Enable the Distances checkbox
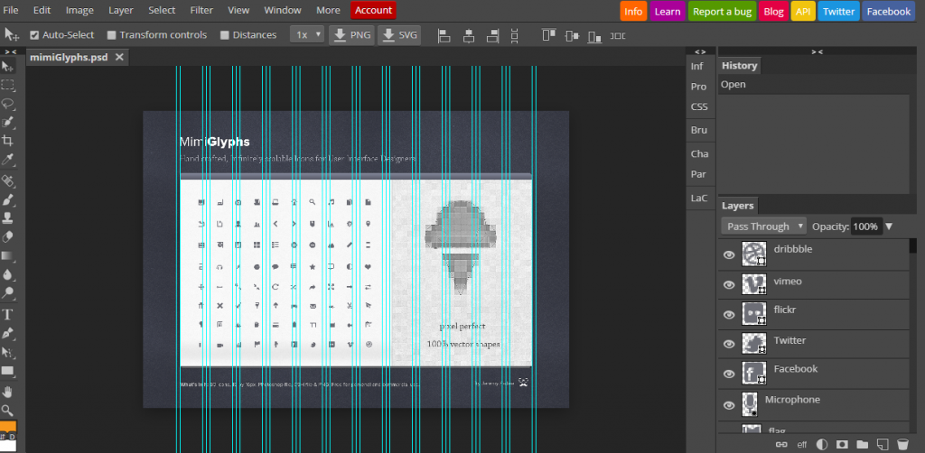The width and height of the screenshot is (925, 453). (x=225, y=35)
